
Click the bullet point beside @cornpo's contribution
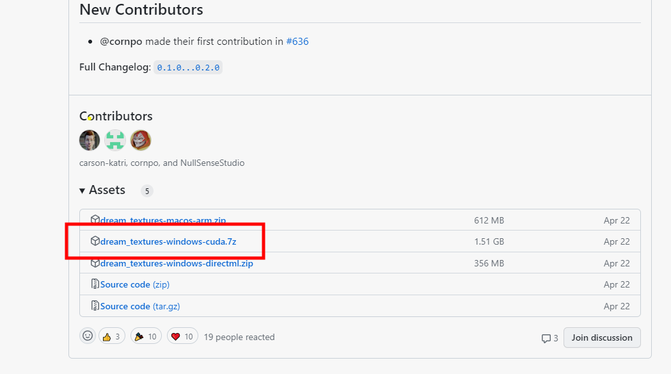(91, 41)
